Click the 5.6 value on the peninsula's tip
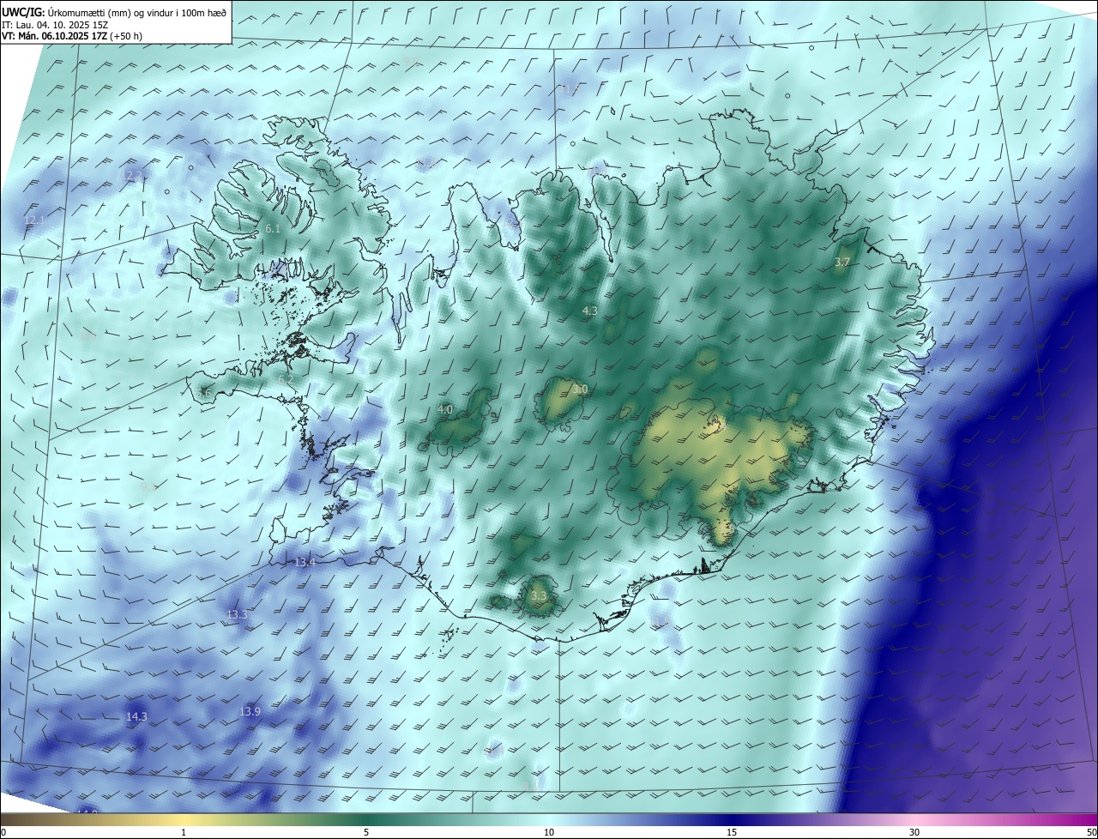Screen dimensions: 1098x839 tap(203, 393)
